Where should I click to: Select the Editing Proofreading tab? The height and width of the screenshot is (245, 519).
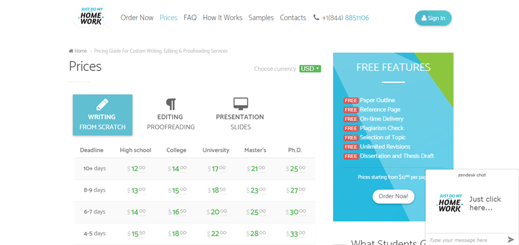point(171,115)
